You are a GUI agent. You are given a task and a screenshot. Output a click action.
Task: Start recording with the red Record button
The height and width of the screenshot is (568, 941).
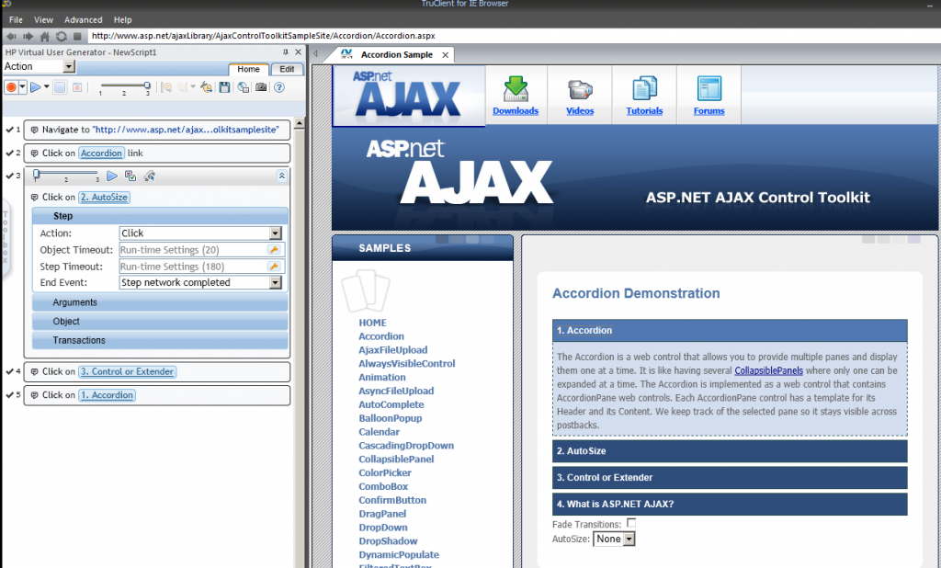coord(11,87)
